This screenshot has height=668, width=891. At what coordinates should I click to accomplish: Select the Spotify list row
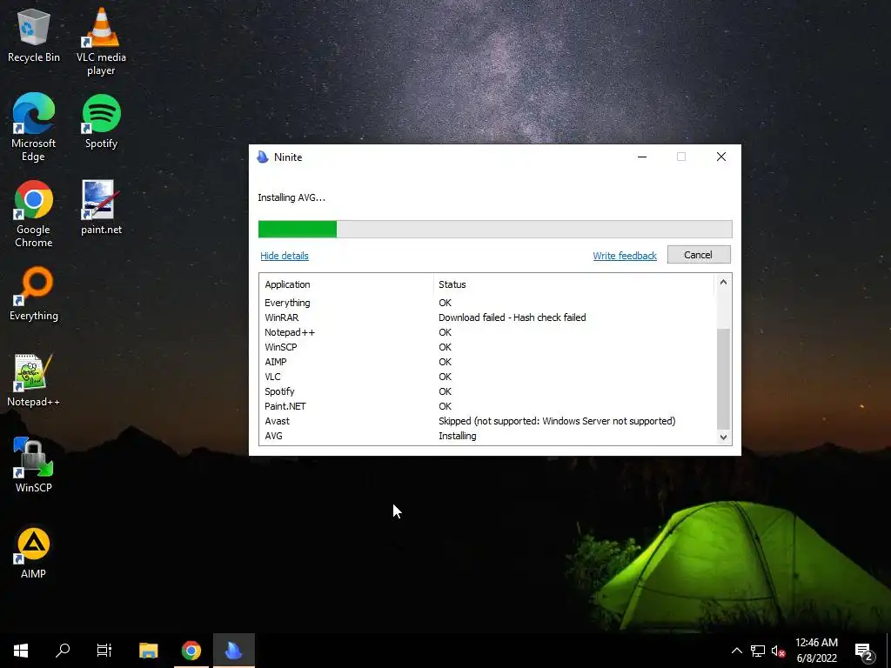[x=487, y=391]
